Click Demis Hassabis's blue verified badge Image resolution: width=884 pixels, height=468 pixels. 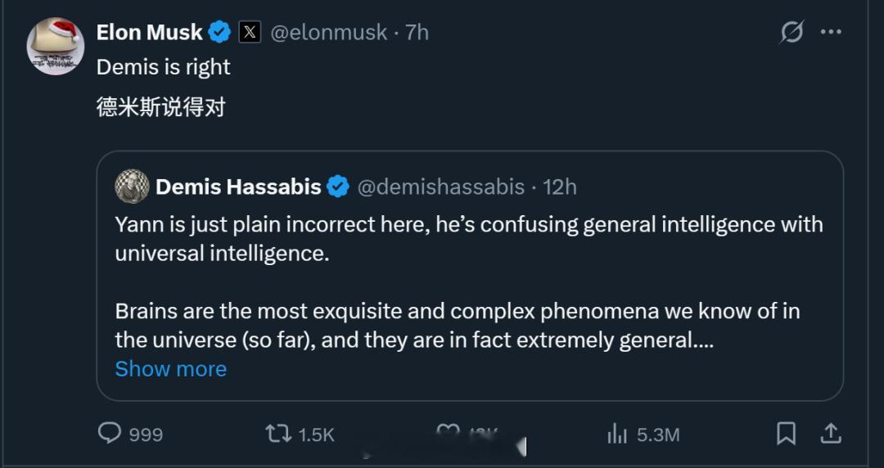pos(337,187)
